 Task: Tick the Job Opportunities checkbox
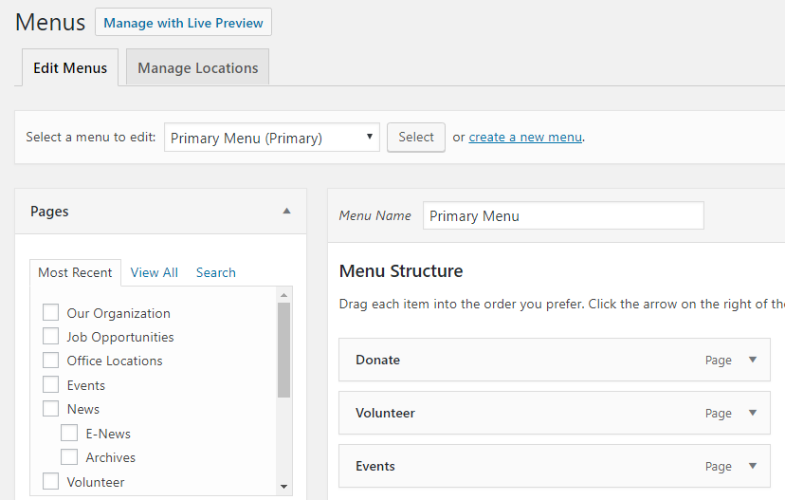51,337
